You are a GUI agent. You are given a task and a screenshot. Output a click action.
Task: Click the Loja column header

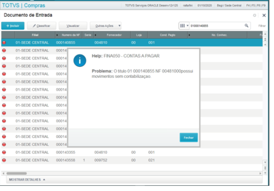pyautogui.click(x=139, y=35)
